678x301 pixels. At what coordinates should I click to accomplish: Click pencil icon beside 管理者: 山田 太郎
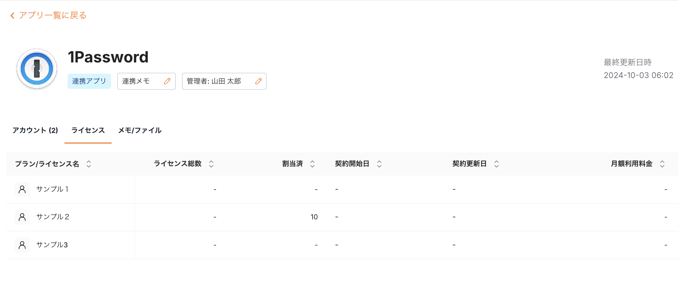coord(259,81)
